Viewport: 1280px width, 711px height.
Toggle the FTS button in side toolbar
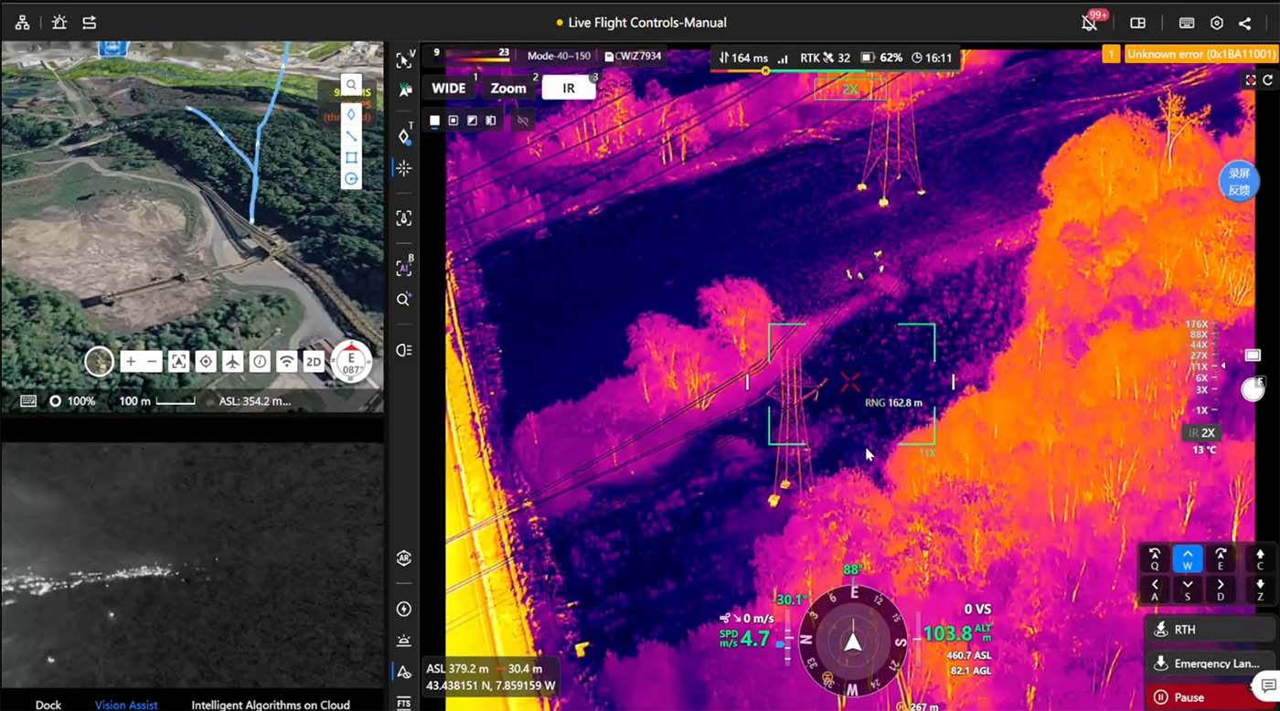point(404,703)
